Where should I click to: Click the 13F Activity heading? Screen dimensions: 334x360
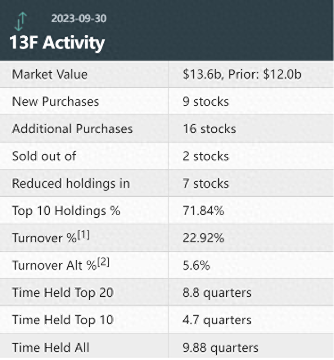pyautogui.click(x=57, y=43)
